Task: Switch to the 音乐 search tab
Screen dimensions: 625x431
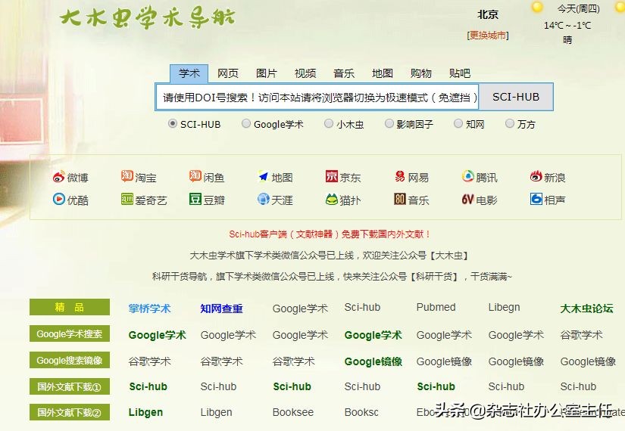Action: tap(344, 73)
